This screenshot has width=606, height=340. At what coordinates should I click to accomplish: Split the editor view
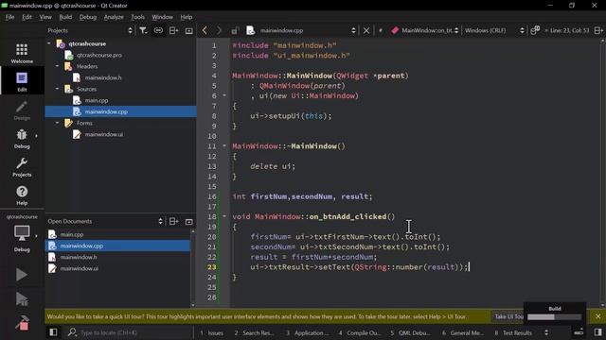[x=598, y=30]
